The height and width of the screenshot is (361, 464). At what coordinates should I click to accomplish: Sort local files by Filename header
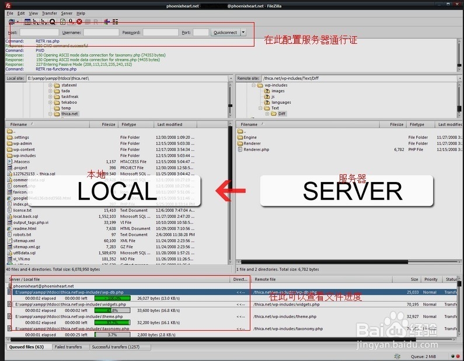coord(47,124)
